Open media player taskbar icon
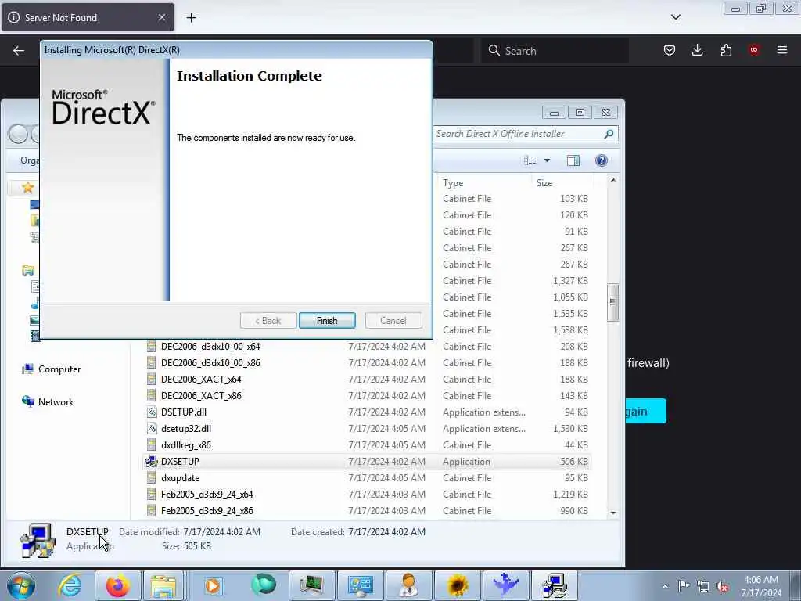Image resolution: width=801 pixels, height=601 pixels. (213, 585)
